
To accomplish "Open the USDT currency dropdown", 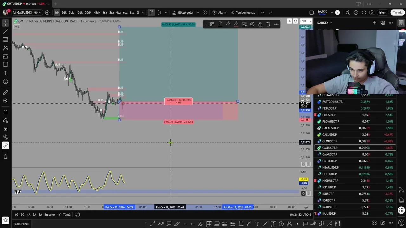I will (306, 21).
